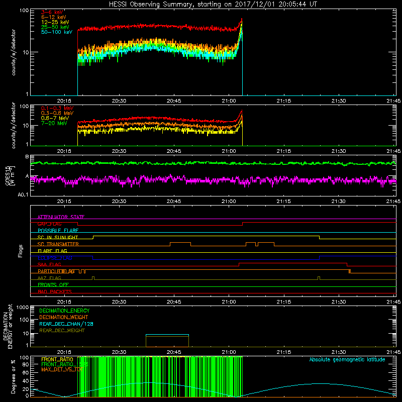This screenshot has height=402, width=402.
Task: Select the "6-12 keV" legend label
Action: (54, 17)
